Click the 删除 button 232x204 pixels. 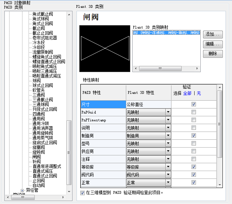click(x=213, y=54)
